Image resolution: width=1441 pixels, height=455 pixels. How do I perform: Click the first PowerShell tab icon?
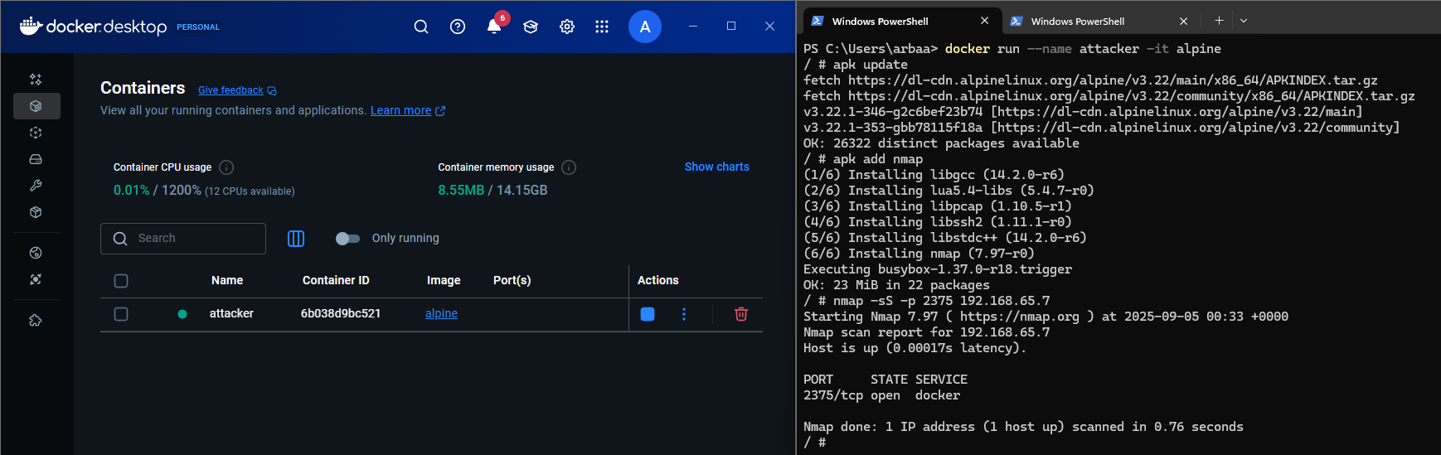point(818,21)
